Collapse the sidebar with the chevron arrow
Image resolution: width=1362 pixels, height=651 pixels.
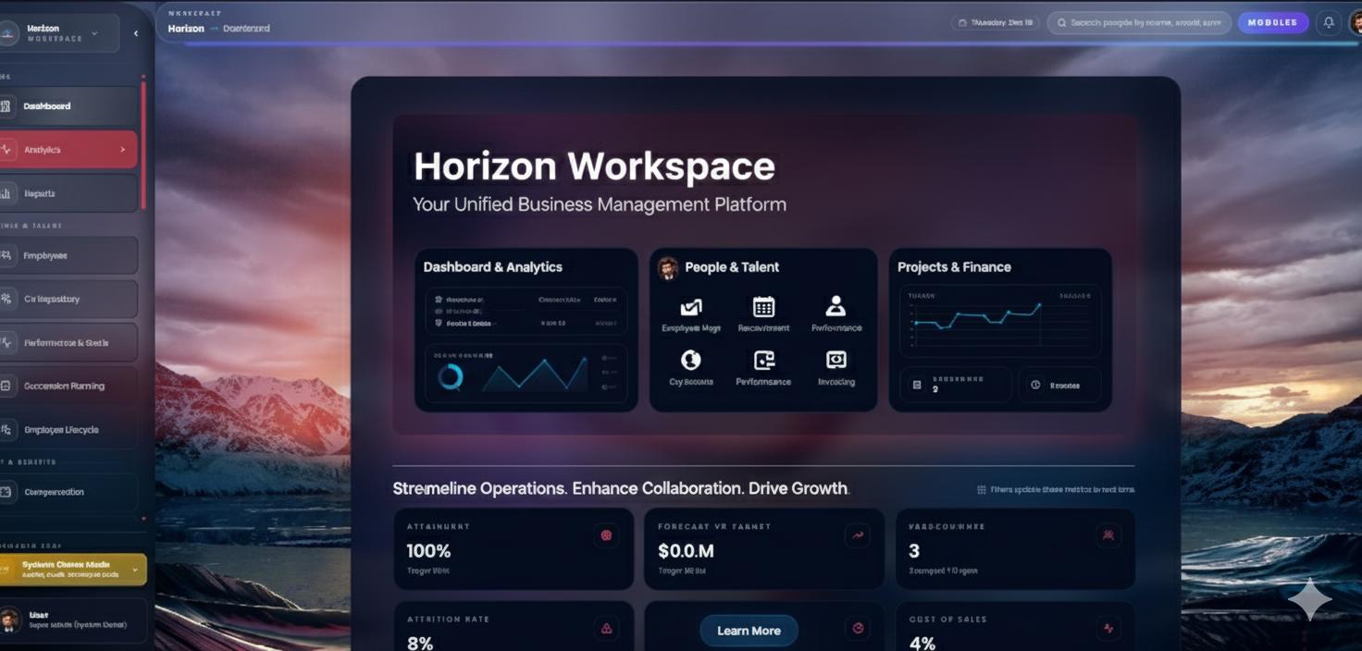136,33
